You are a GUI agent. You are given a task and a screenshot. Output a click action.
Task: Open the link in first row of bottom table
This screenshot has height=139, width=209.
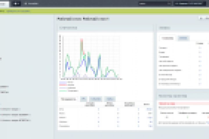coord(149,109)
